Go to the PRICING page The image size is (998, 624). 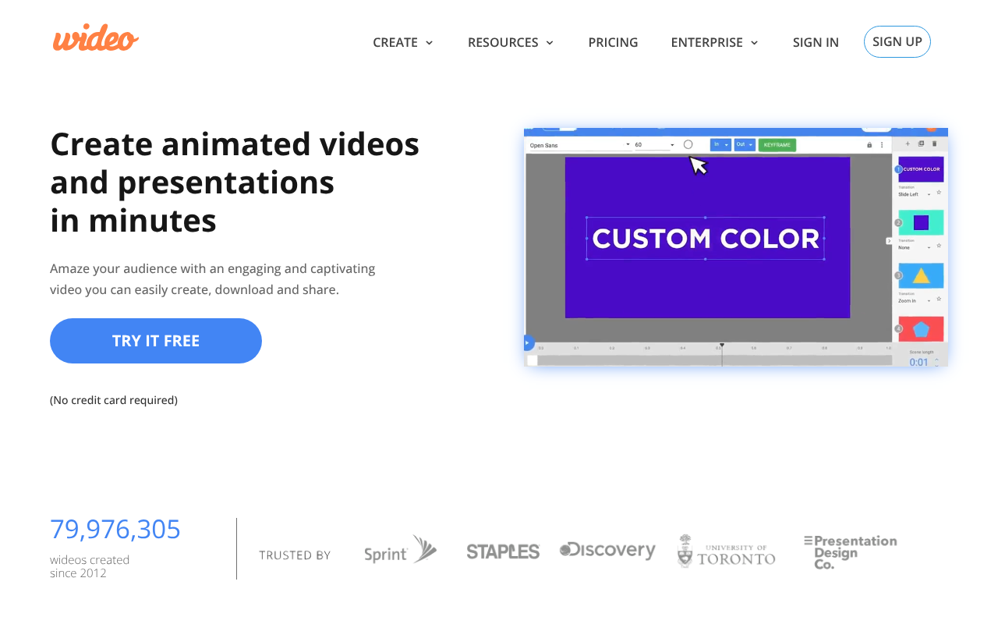(x=613, y=43)
